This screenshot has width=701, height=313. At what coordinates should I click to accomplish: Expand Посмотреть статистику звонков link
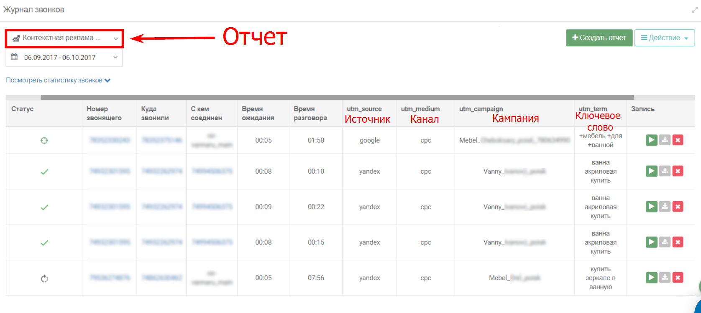(58, 80)
